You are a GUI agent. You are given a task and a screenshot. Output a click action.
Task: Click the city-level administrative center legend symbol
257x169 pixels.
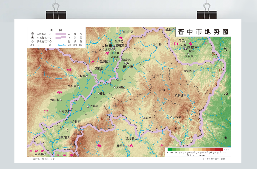point(32,37)
